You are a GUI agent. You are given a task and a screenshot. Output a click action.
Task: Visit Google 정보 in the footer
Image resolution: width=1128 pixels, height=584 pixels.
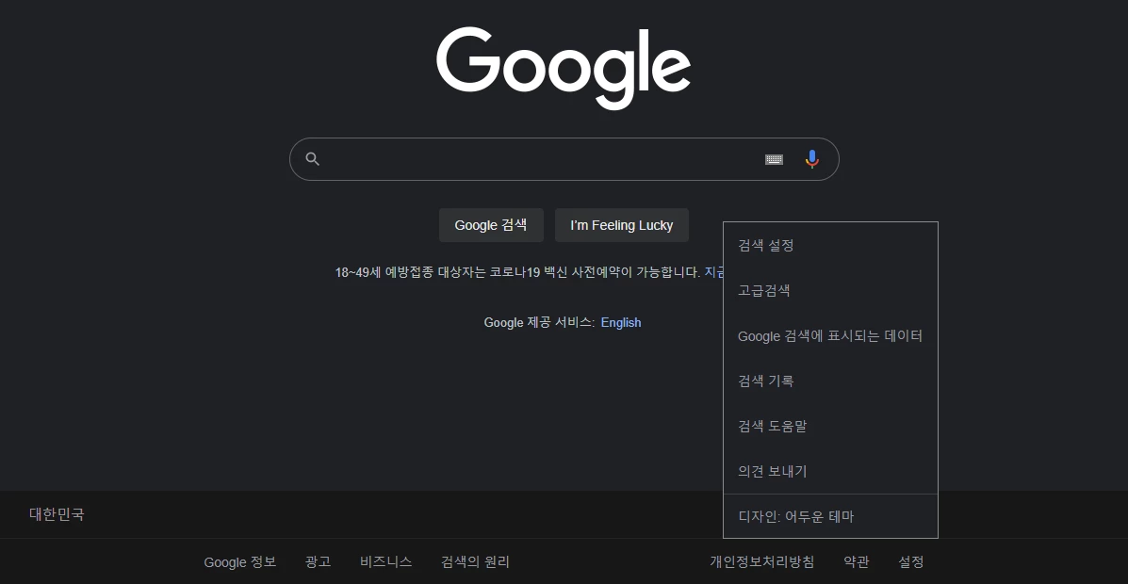239,560
